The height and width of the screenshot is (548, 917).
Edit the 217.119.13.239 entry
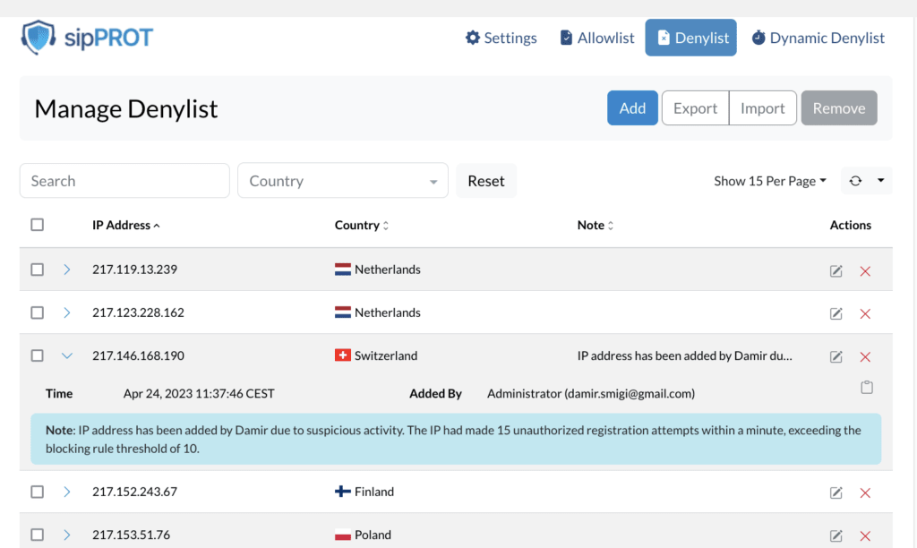click(x=836, y=270)
